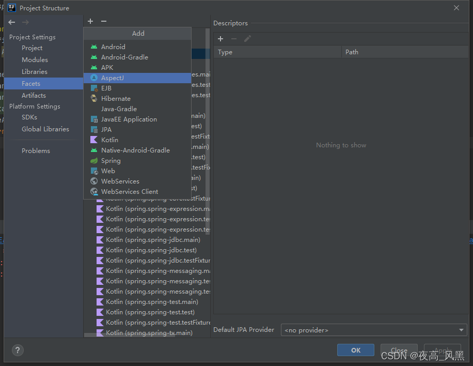The width and height of the screenshot is (473, 366).
Task: Click the edit descriptor pencil icon
Action: pyautogui.click(x=247, y=39)
